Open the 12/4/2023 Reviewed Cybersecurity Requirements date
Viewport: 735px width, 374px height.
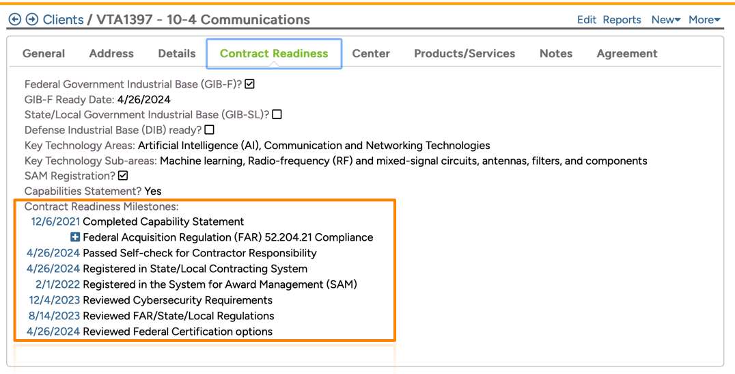click(55, 300)
